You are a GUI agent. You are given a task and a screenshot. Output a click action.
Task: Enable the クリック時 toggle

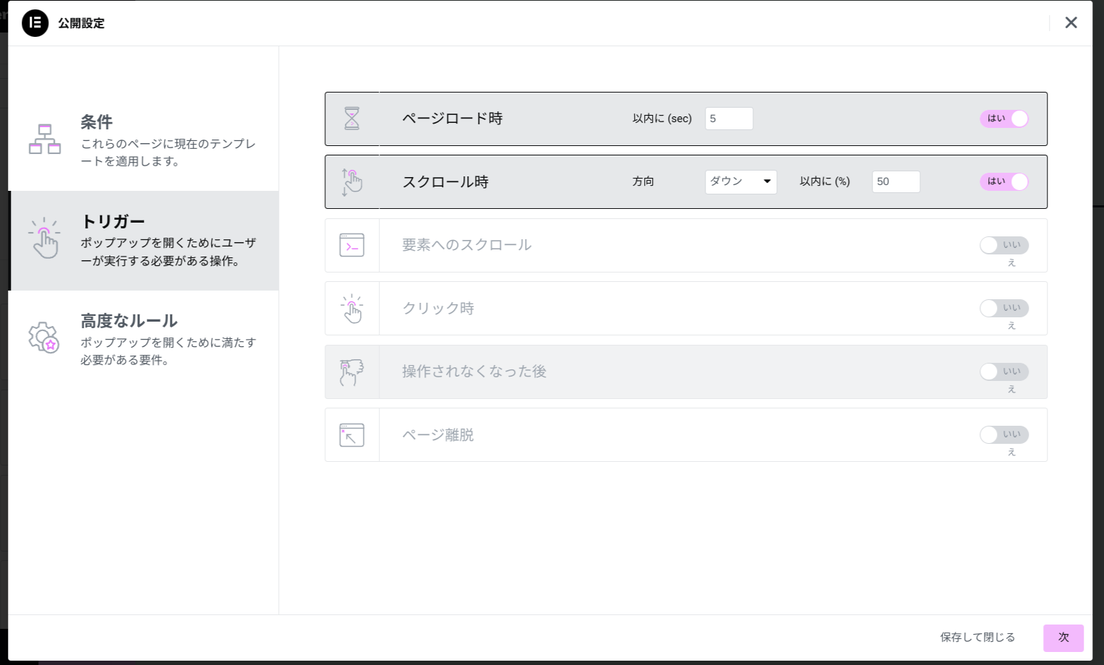tap(1004, 308)
